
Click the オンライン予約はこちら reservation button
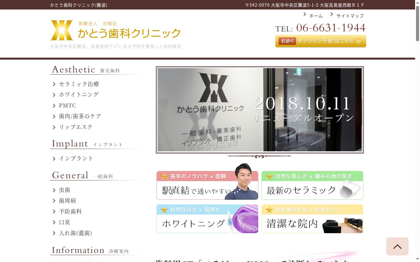pos(321,41)
